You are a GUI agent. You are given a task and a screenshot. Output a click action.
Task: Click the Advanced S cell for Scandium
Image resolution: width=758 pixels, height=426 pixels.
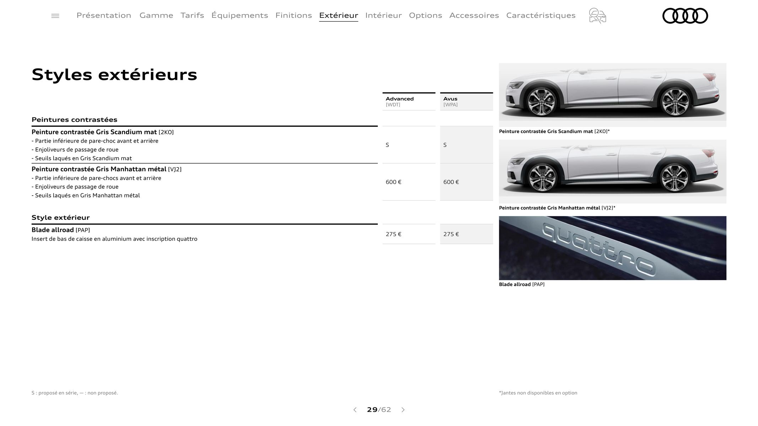(409, 145)
